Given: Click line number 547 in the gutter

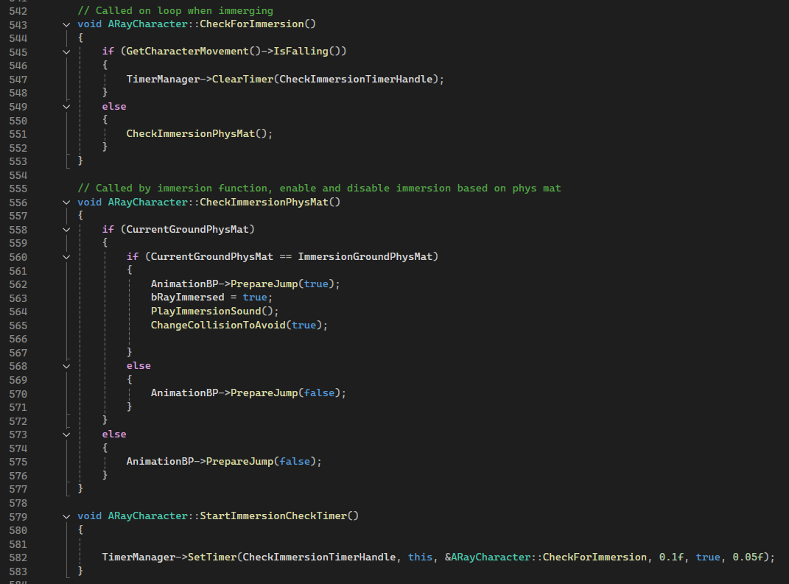Looking at the screenshot, I should coord(18,80).
